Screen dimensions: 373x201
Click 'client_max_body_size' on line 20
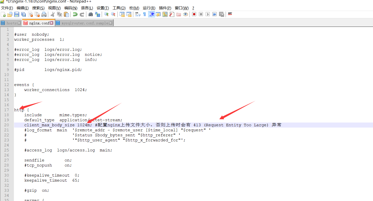(49, 125)
